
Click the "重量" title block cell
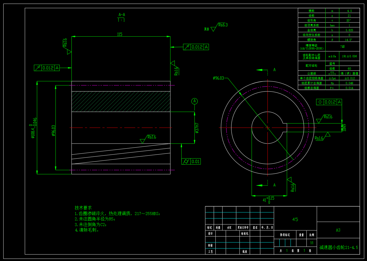pyautogui.click(x=301, y=235)
